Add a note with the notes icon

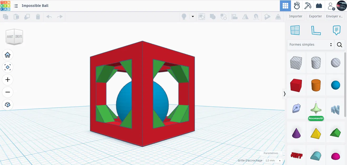[336, 30]
